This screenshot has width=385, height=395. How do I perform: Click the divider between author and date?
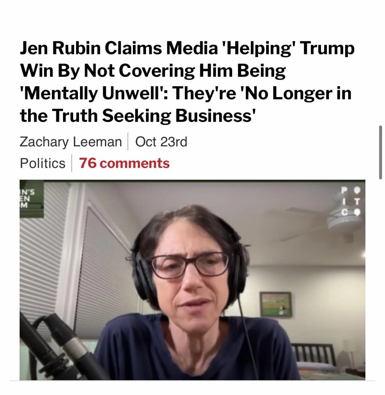point(128,141)
